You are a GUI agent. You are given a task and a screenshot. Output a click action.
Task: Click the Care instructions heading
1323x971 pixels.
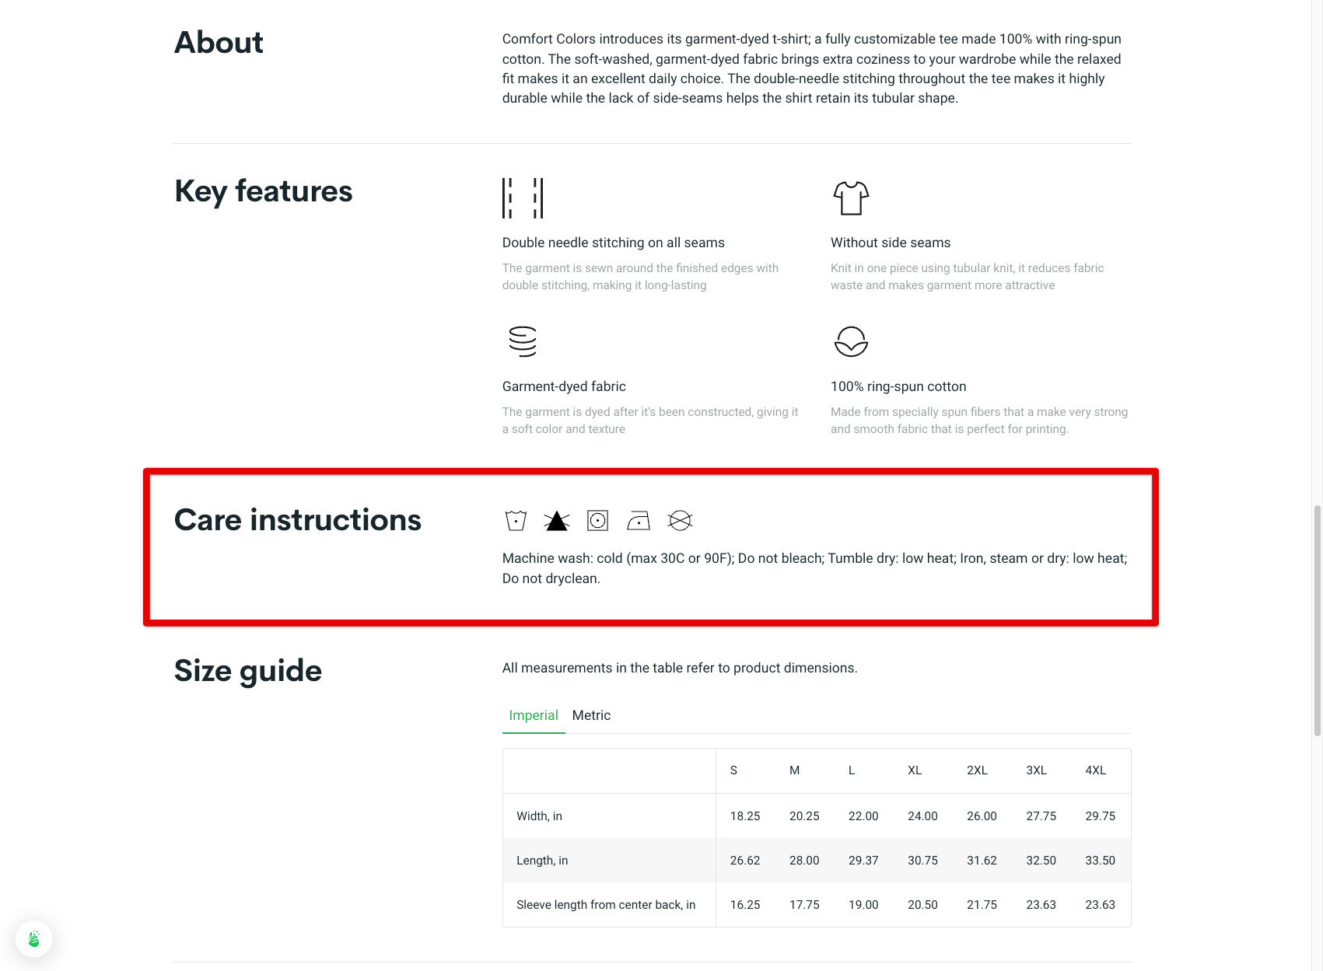click(298, 520)
